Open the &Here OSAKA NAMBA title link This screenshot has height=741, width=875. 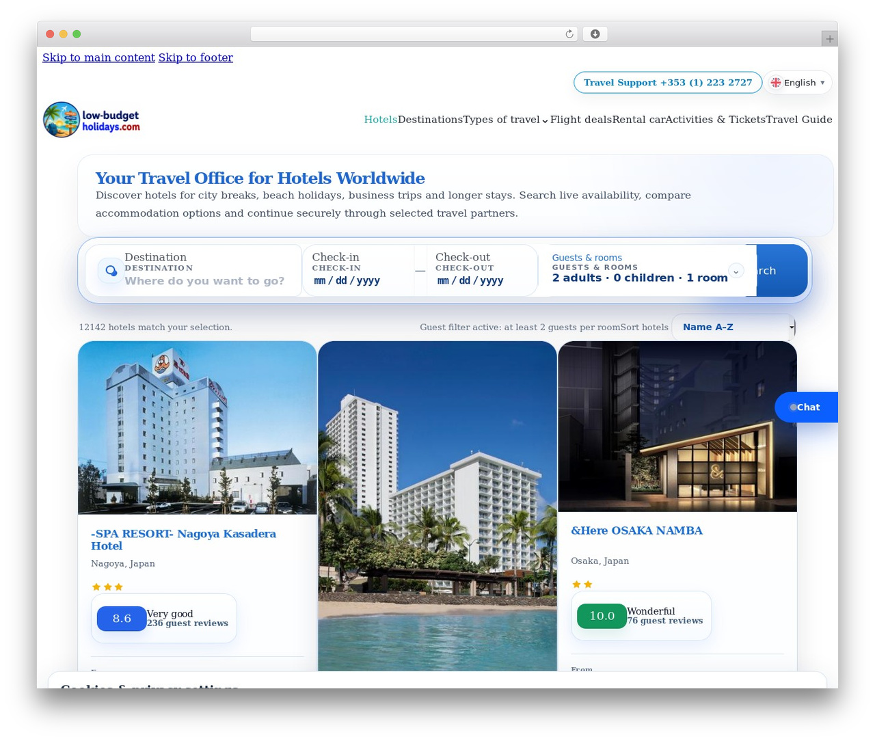pyautogui.click(x=636, y=530)
